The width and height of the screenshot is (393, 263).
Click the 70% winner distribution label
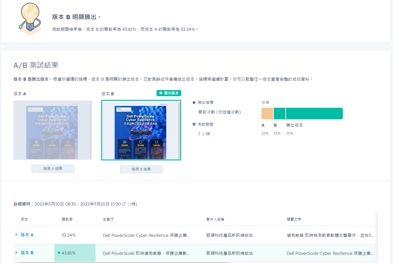(290, 133)
